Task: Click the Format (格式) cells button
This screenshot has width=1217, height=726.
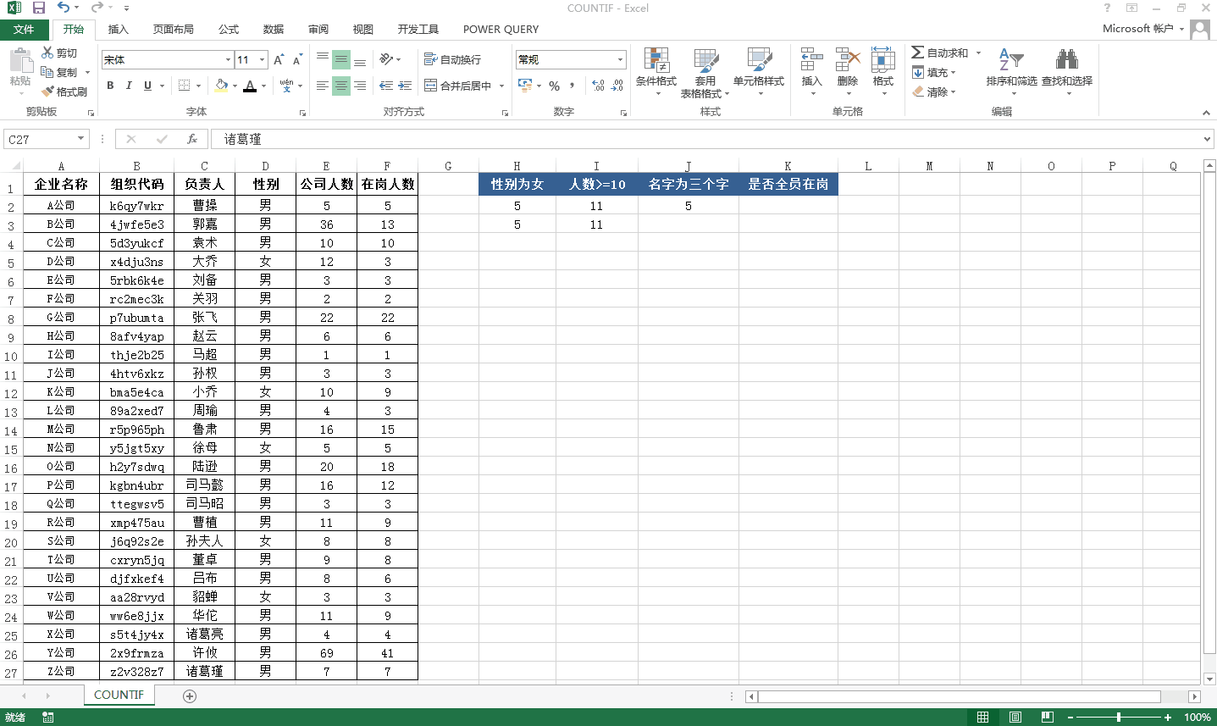Action: (883, 71)
